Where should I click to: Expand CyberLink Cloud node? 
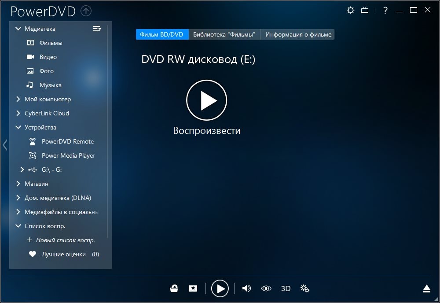click(x=18, y=113)
